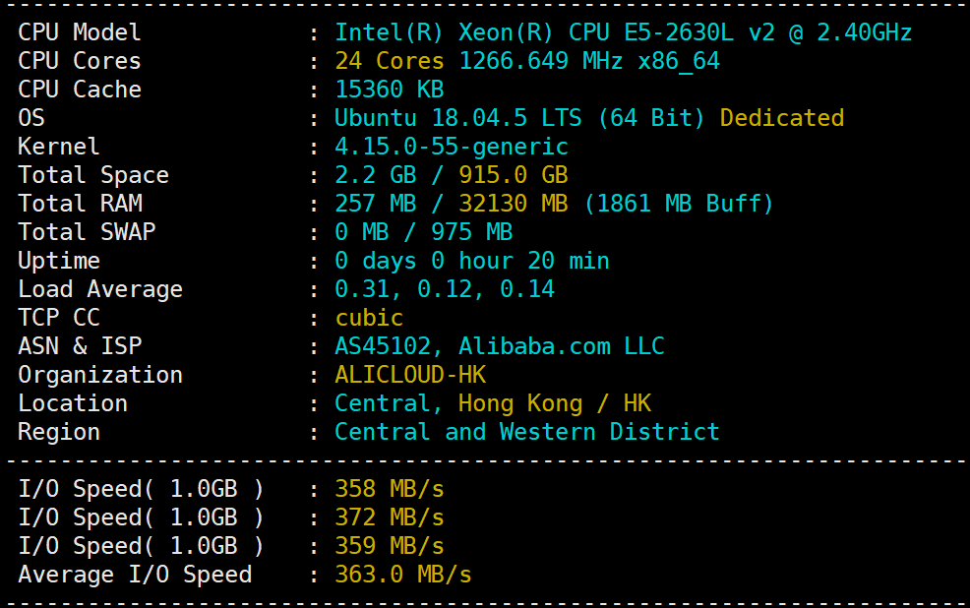Click the '1266.649 MHz x86_64' text
Screen dimensions: 970x608
(x=589, y=61)
